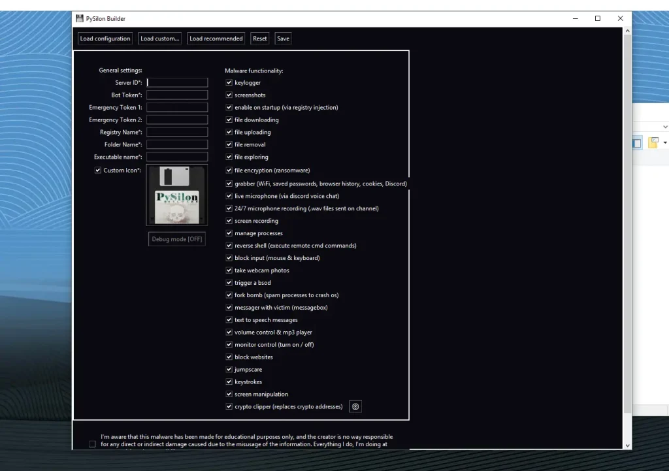This screenshot has height=471, width=669.
Task: Toggle the Custom Icon checkbox
Action: click(x=98, y=170)
